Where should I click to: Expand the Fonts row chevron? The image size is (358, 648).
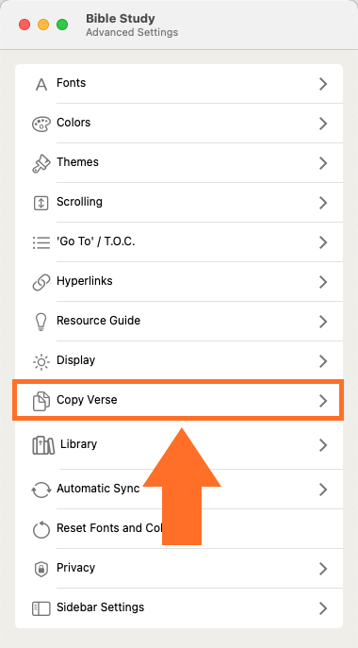point(323,84)
